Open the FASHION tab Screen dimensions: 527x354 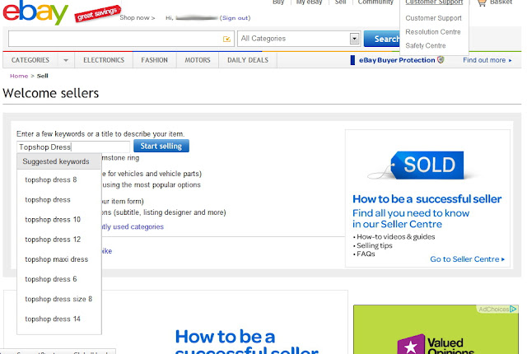click(x=154, y=60)
